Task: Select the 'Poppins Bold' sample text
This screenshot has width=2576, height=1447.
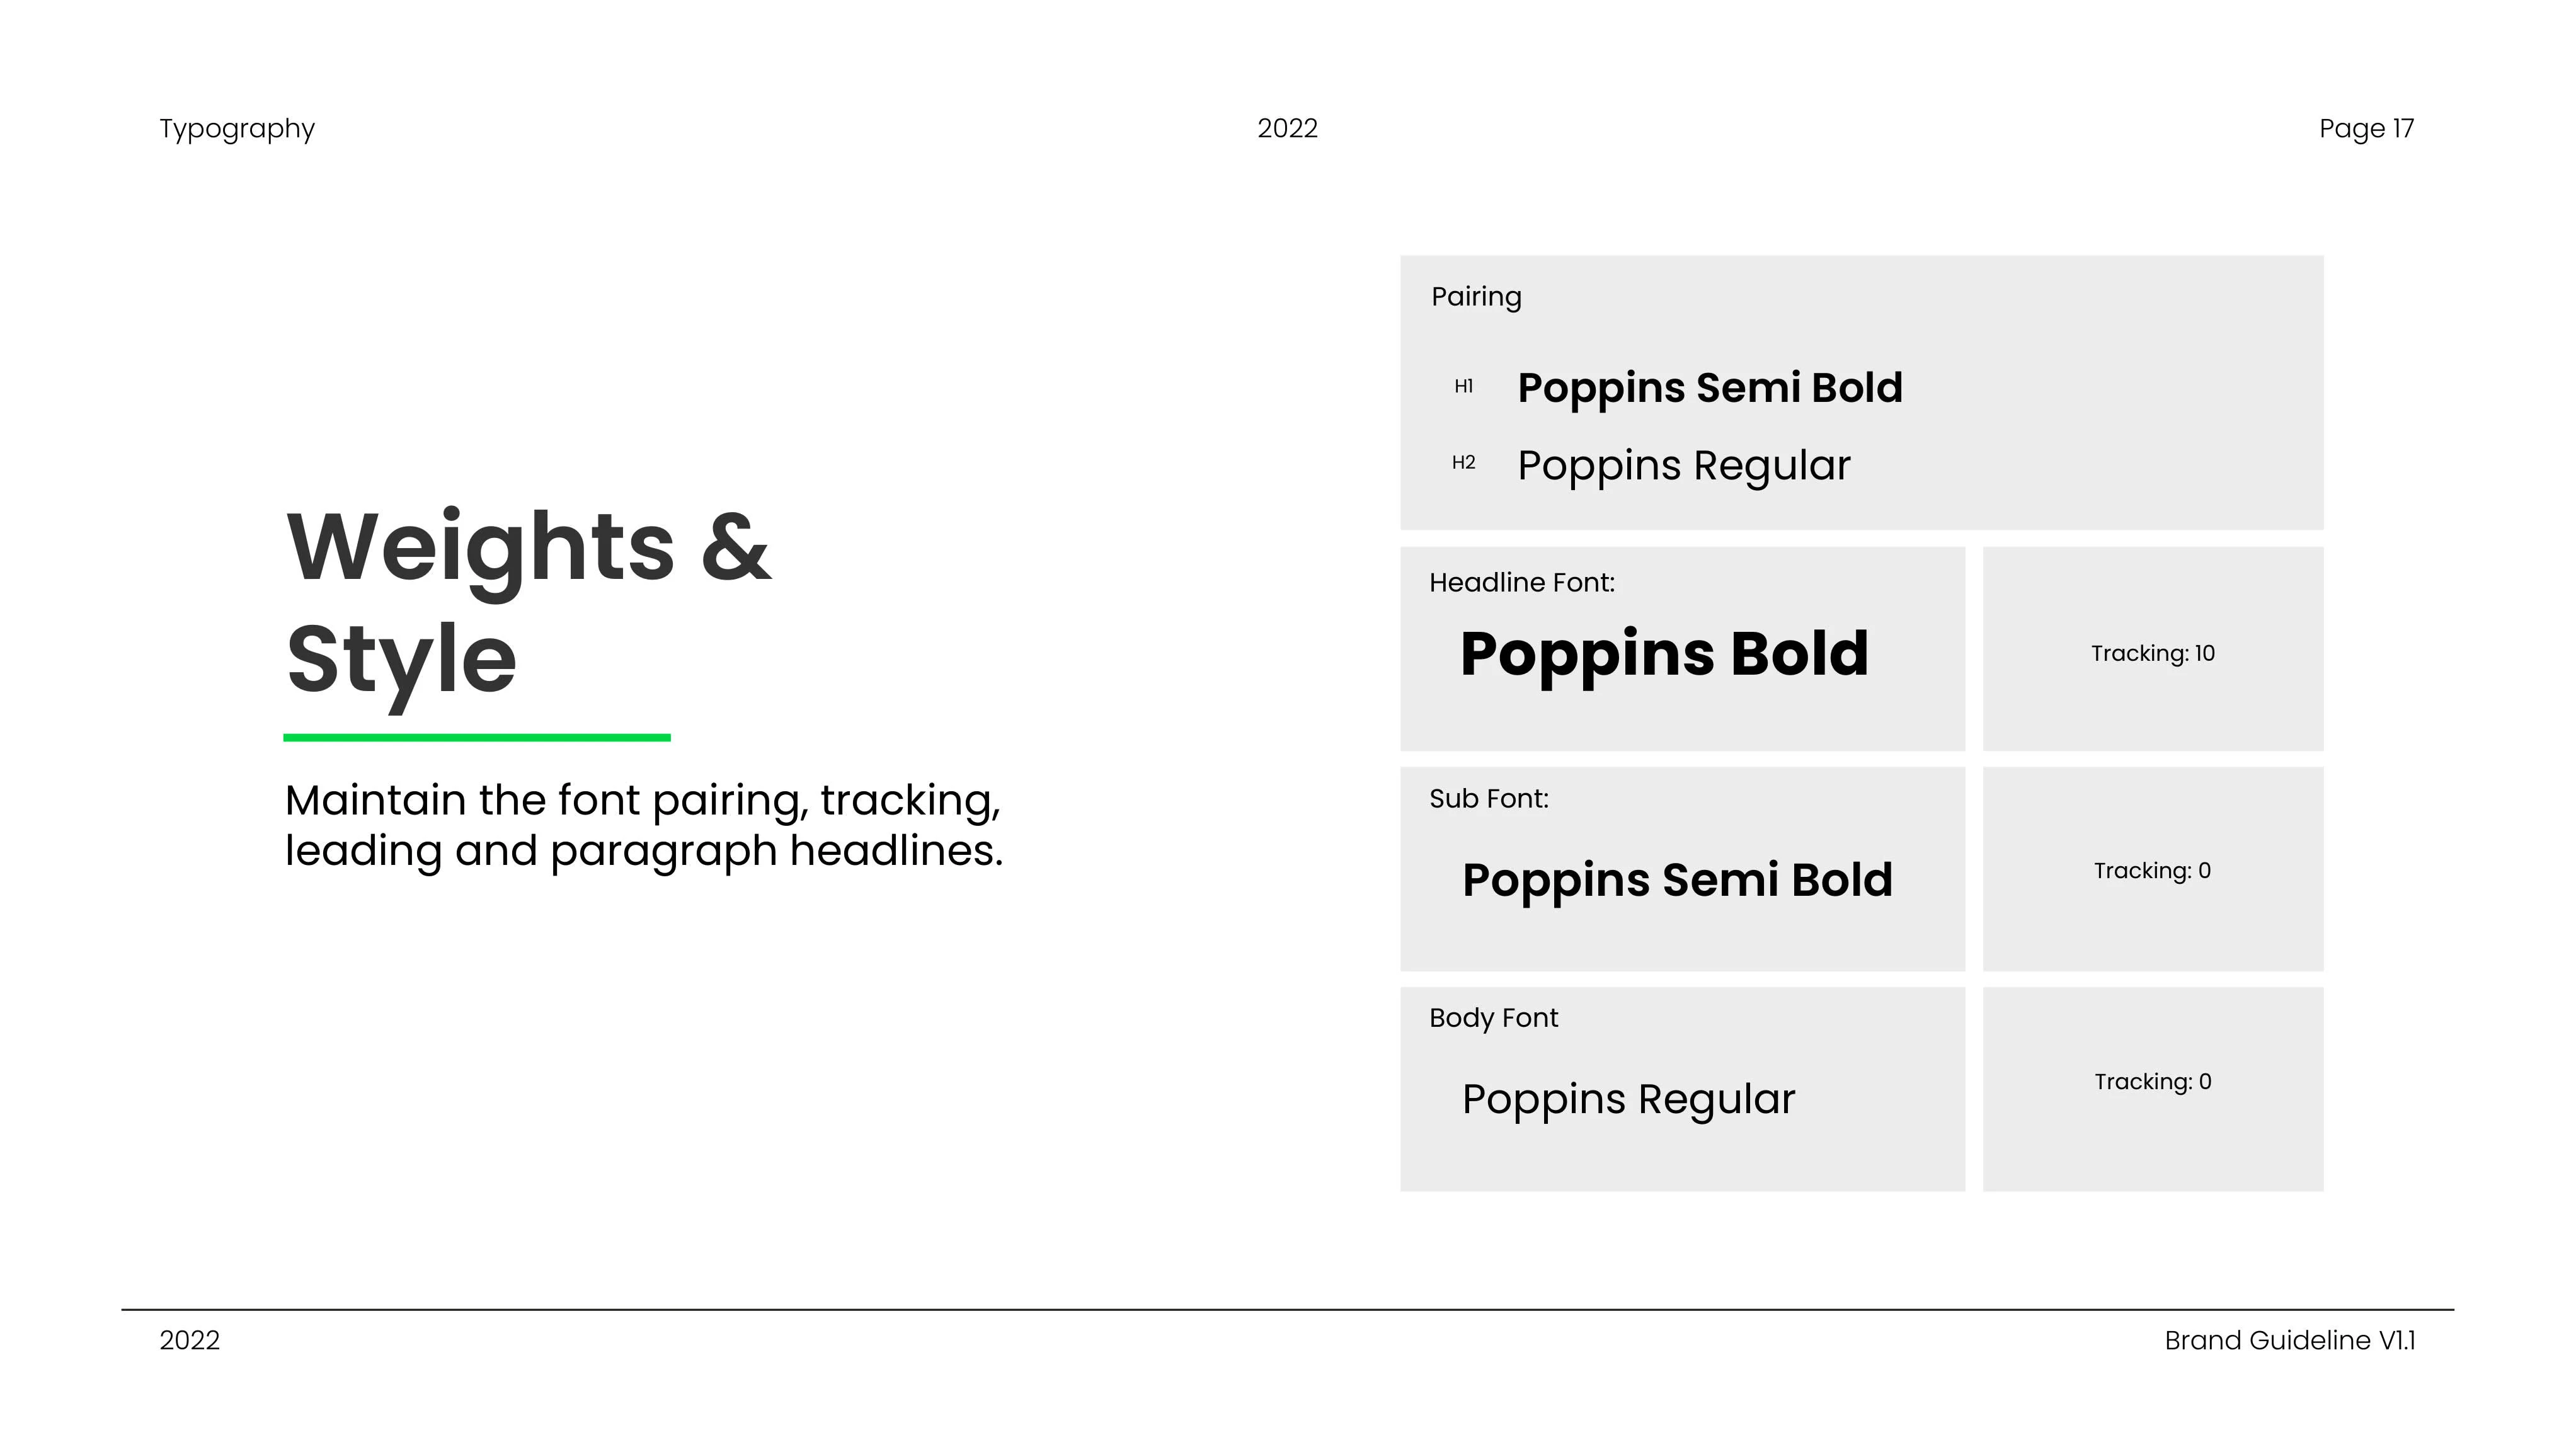Action: point(1664,656)
